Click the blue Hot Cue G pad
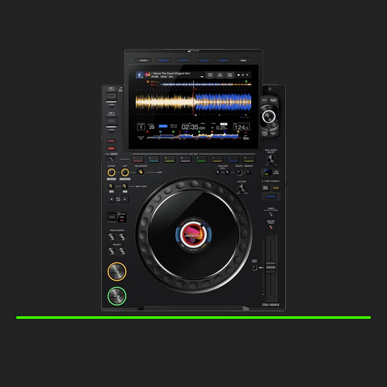 click(233, 159)
